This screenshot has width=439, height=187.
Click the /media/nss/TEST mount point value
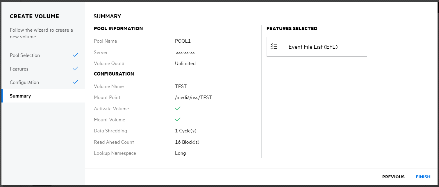(193, 97)
